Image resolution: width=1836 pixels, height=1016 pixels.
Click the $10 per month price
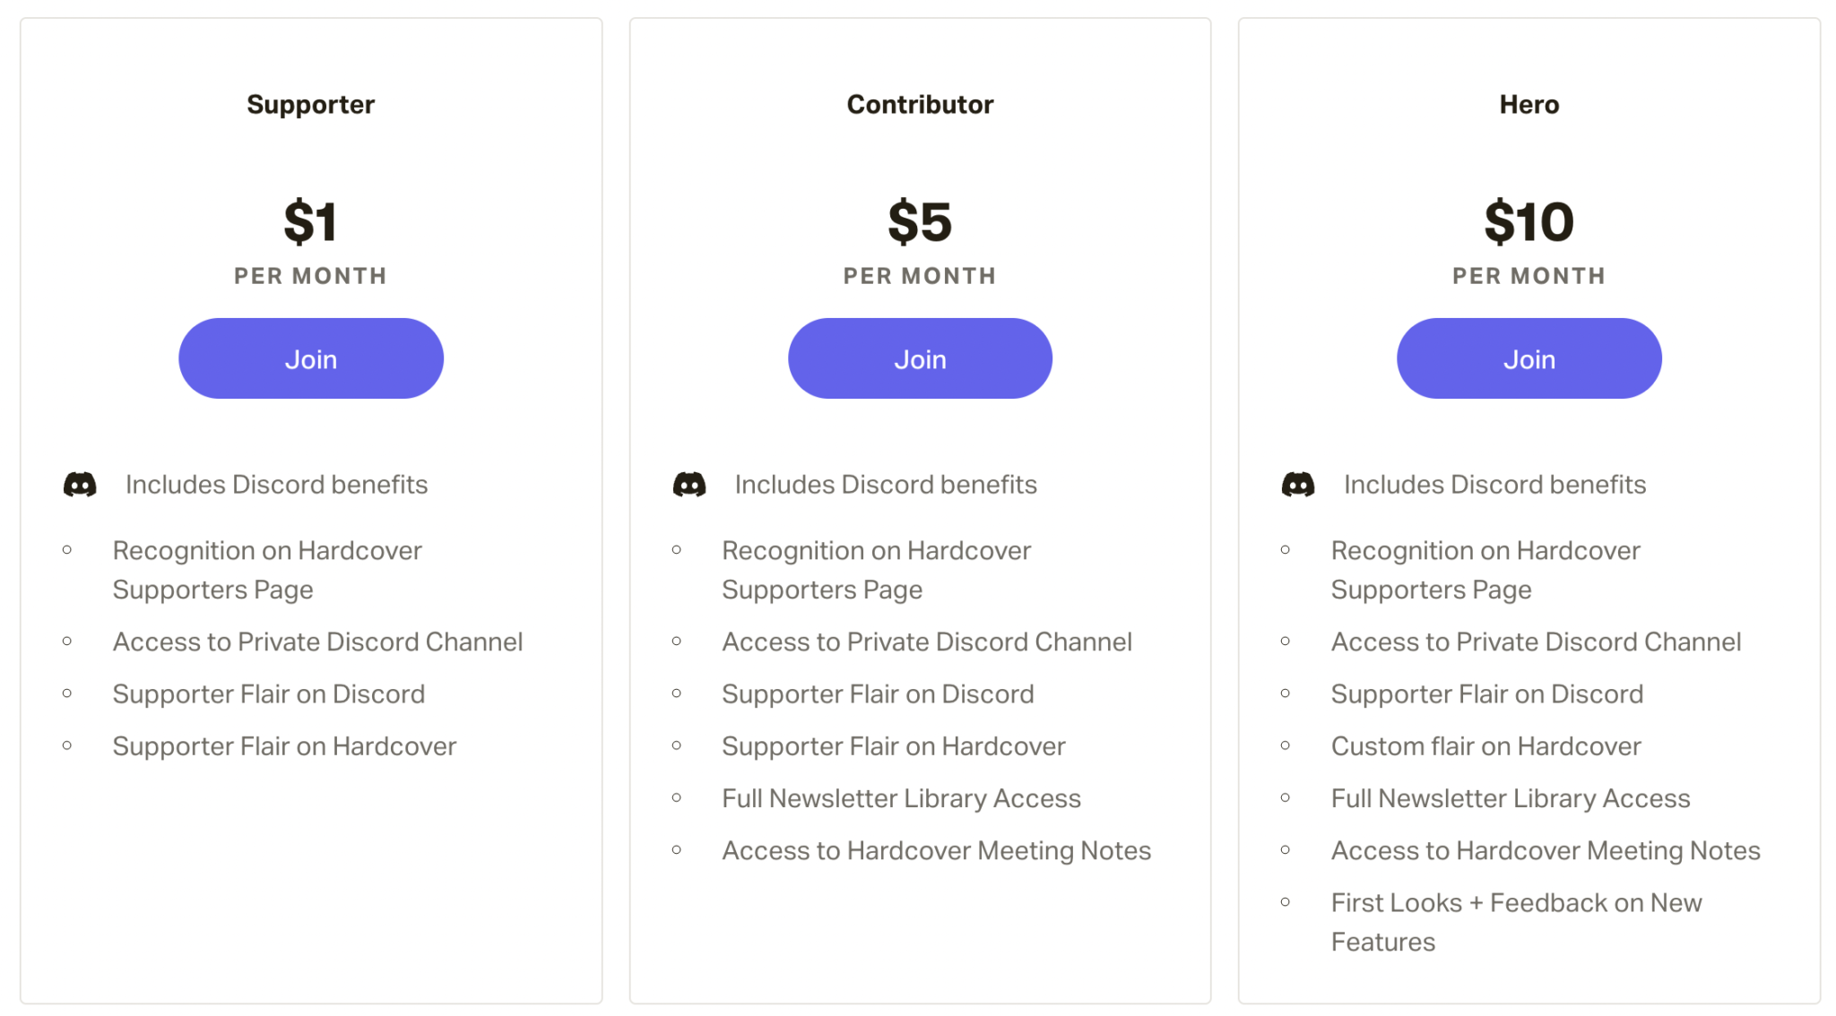pyautogui.click(x=1529, y=222)
